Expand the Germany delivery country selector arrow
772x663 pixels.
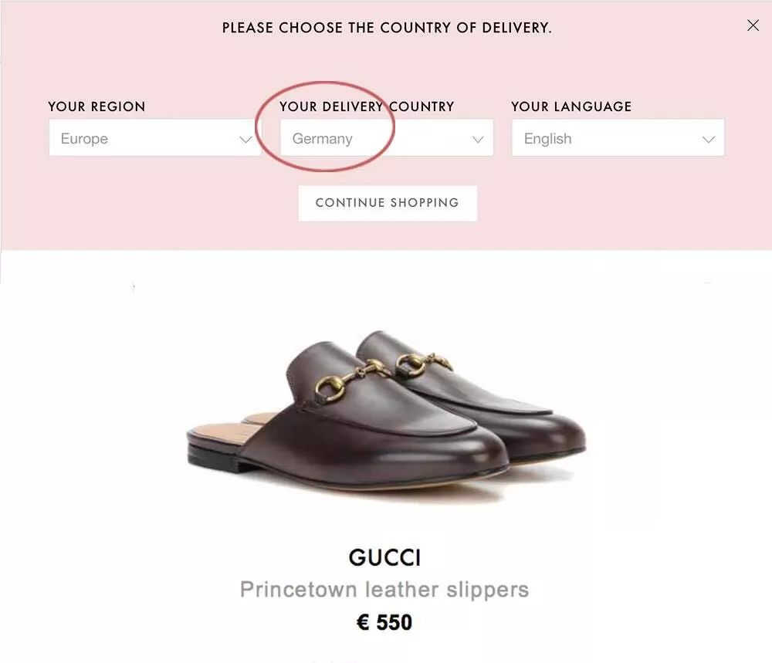tap(477, 138)
